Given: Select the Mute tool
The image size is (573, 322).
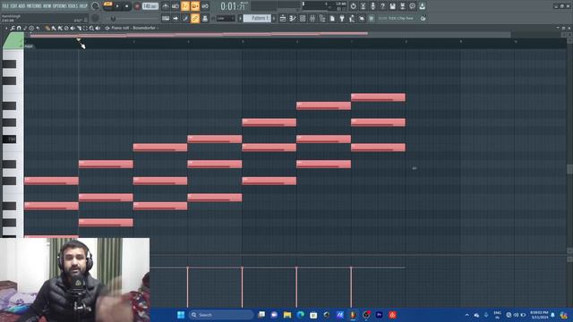Looking at the screenshot, I should 73,28.
